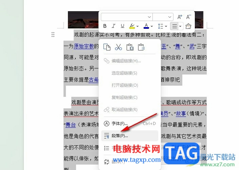Open font color dropdown arrow
Image resolution: width=239 pixels, height=170 pixels.
(x=152, y=26)
